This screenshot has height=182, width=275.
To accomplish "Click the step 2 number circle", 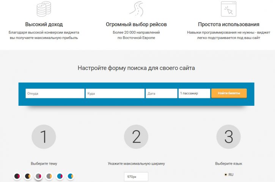I will pos(136,137).
